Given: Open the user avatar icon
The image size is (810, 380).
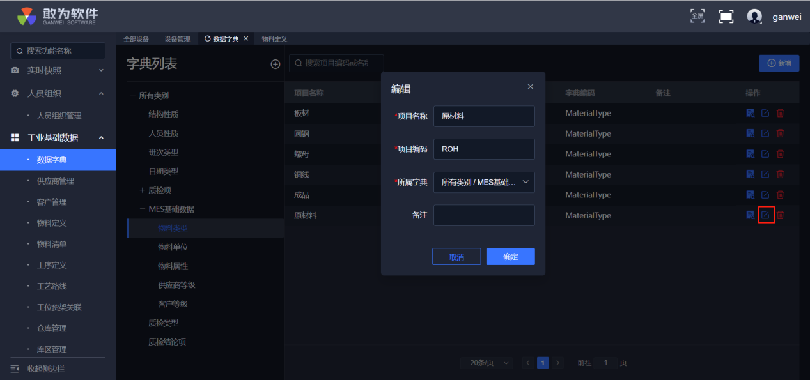Looking at the screenshot, I should (754, 17).
